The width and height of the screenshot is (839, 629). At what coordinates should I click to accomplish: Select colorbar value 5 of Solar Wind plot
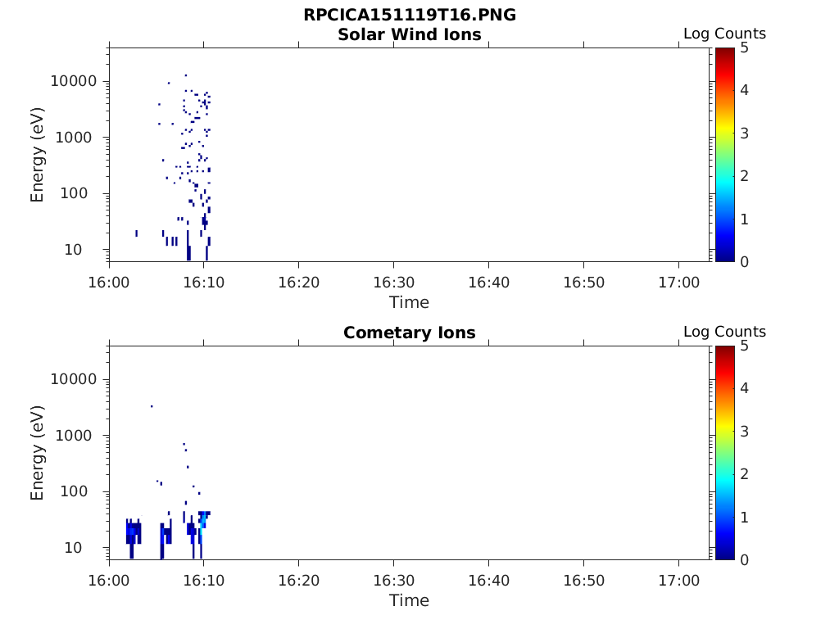744,48
